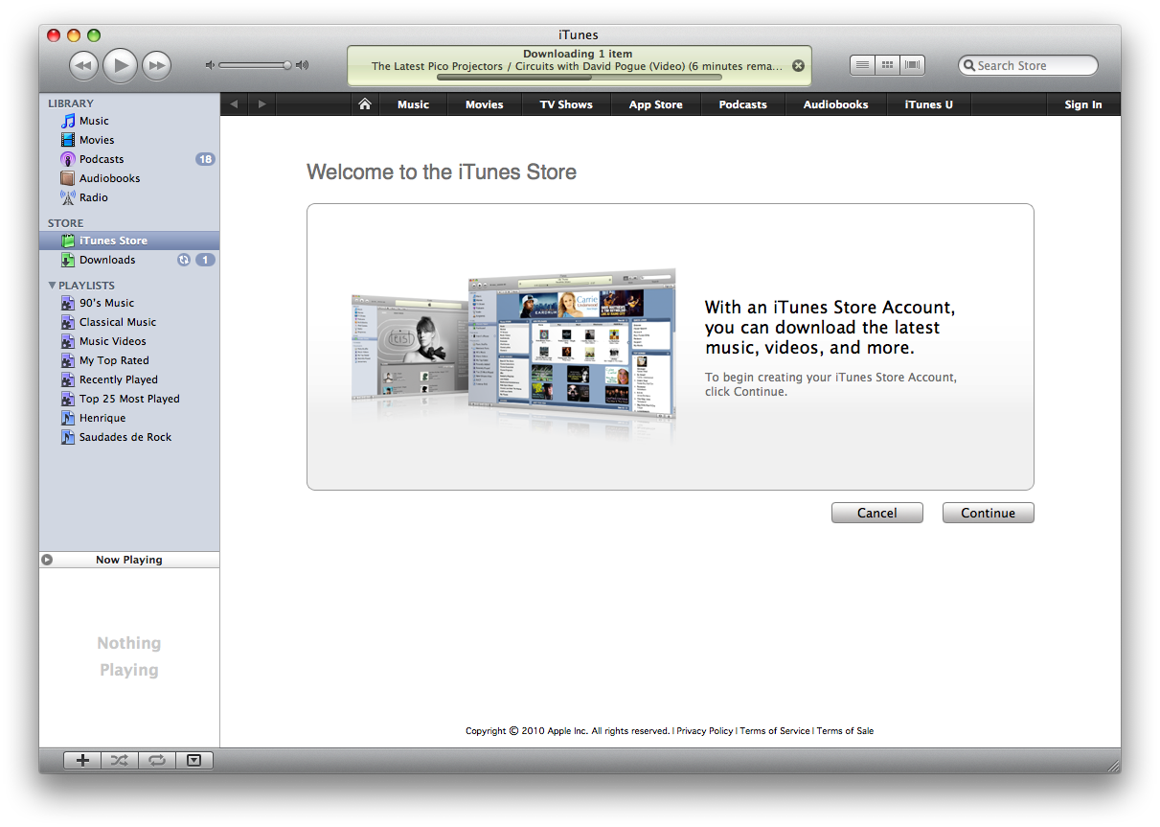The image size is (1160, 827).
Task: Select Radio in the Library sidebar
Action: click(x=129, y=197)
